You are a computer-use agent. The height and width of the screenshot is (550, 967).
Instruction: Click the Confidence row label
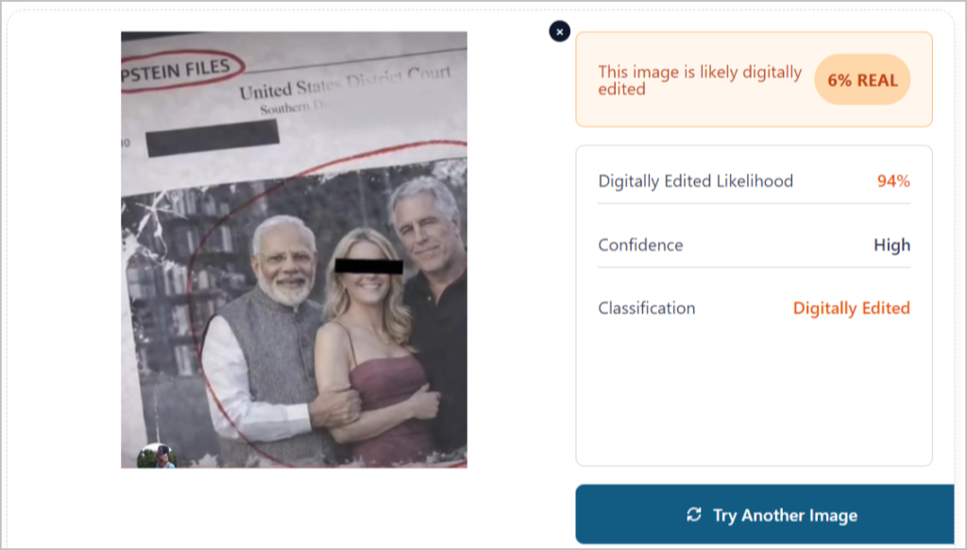(640, 245)
